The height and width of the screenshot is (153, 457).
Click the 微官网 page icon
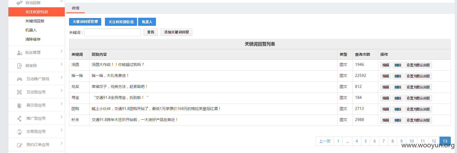click(x=19, y=66)
